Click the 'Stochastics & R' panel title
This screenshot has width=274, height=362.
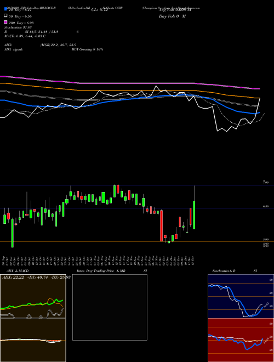click(224, 271)
